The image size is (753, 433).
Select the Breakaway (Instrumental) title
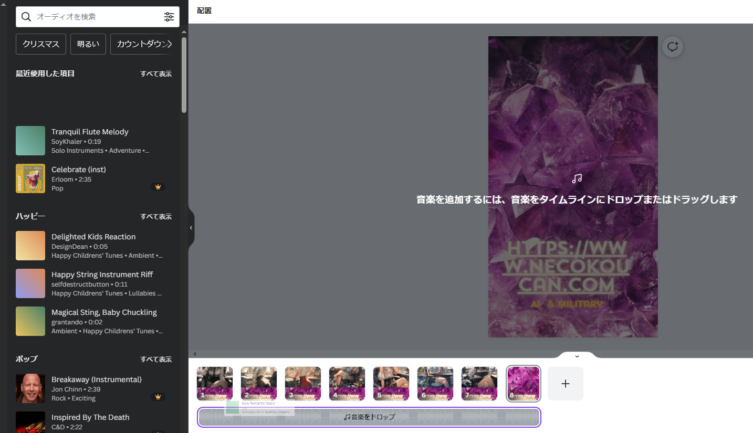click(97, 379)
